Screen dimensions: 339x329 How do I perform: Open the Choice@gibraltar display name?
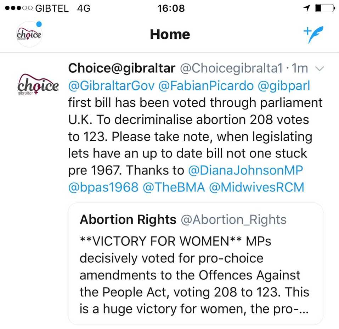[122, 69]
